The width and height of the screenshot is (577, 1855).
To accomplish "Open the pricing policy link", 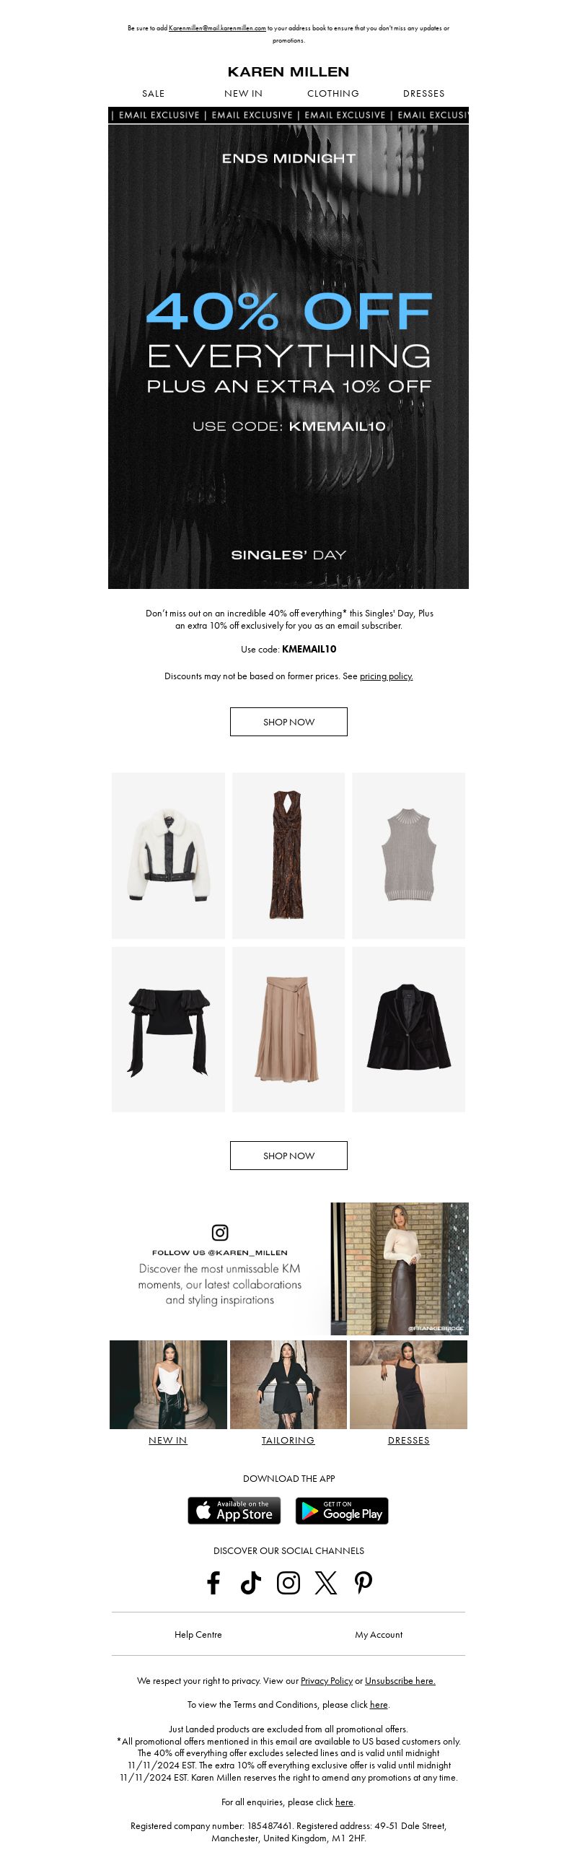I will (x=387, y=676).
